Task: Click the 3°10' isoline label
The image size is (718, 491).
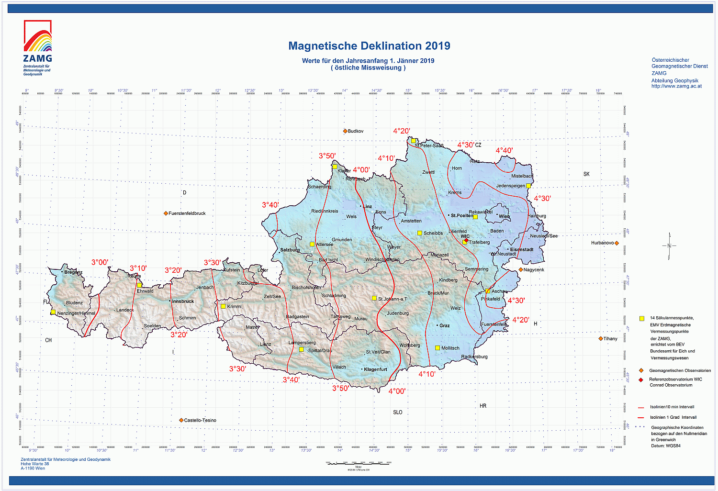Action: 138,268
